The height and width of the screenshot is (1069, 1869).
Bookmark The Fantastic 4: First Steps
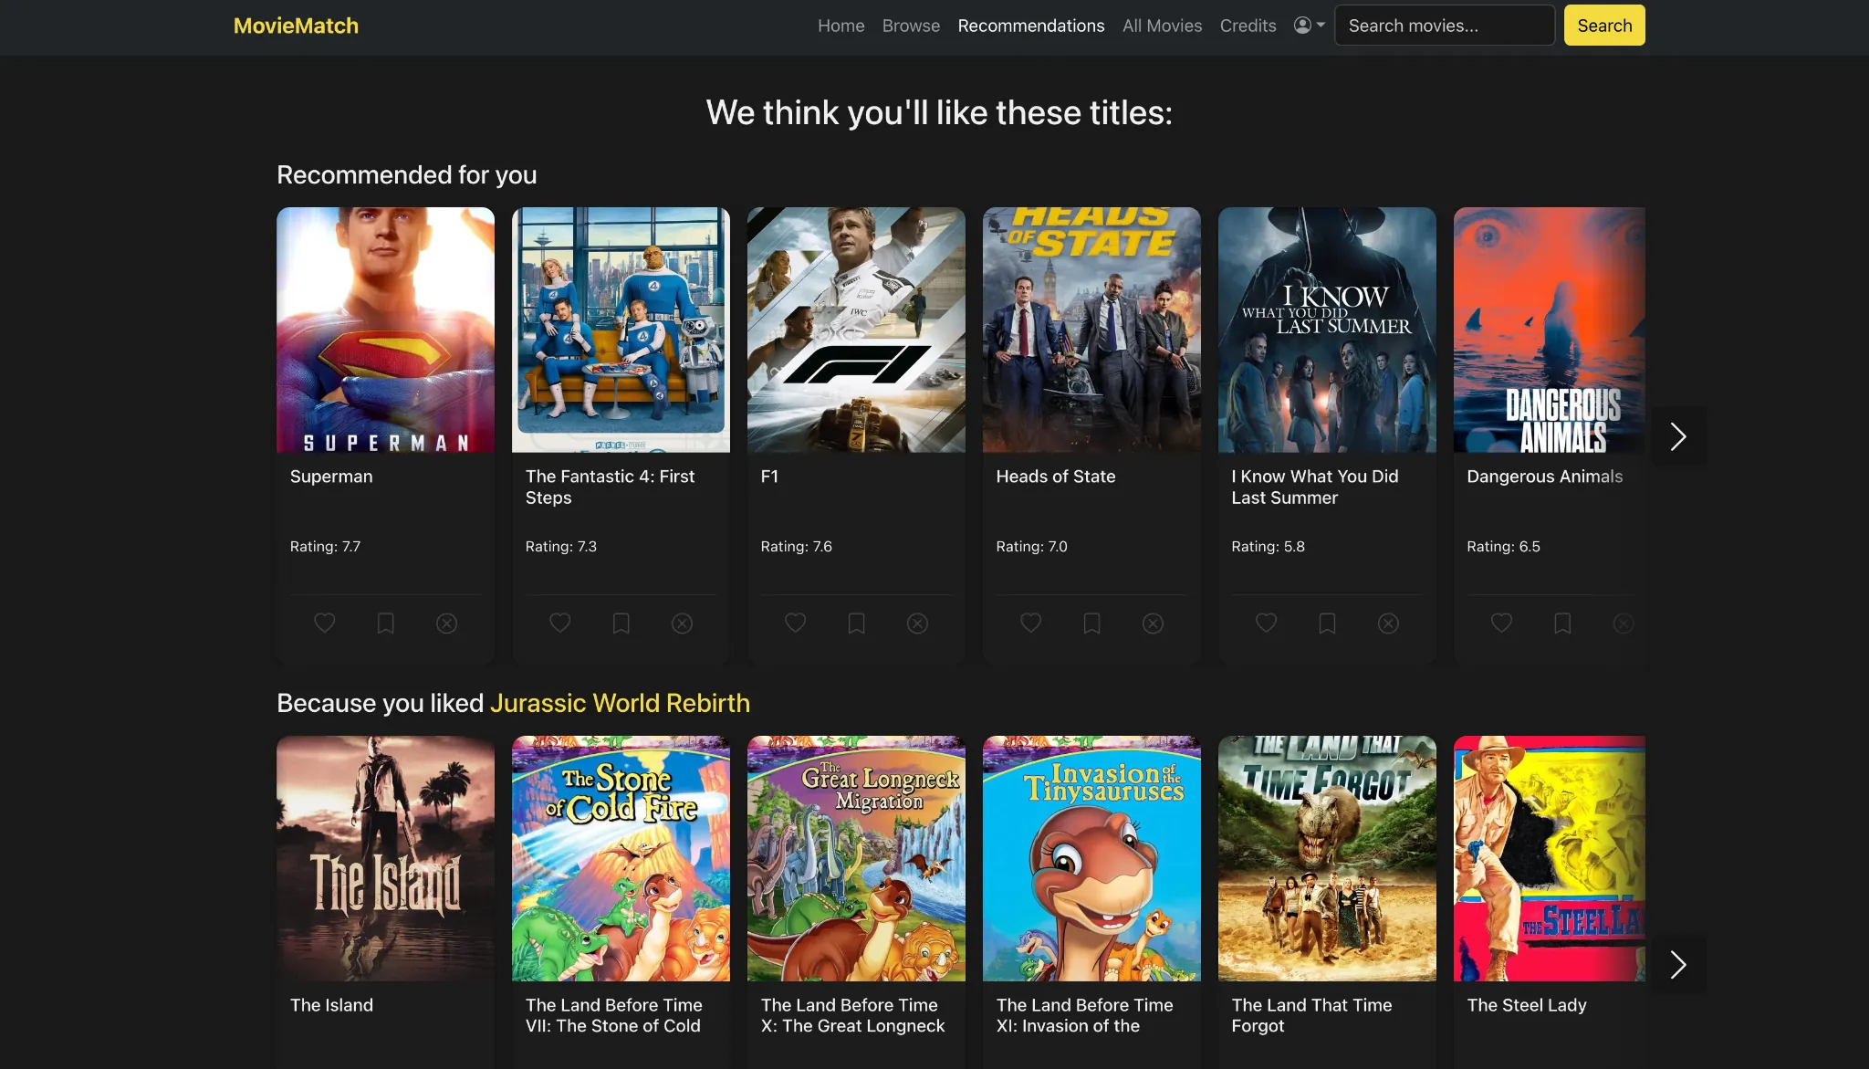pyautogui.click(x=621, y=624)
